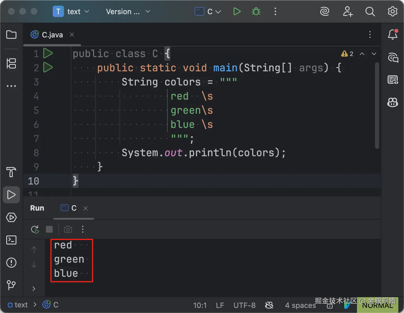Open the Run tool window sidebar icon
Viewport: 404px width, 313px height.
[11, 195]
